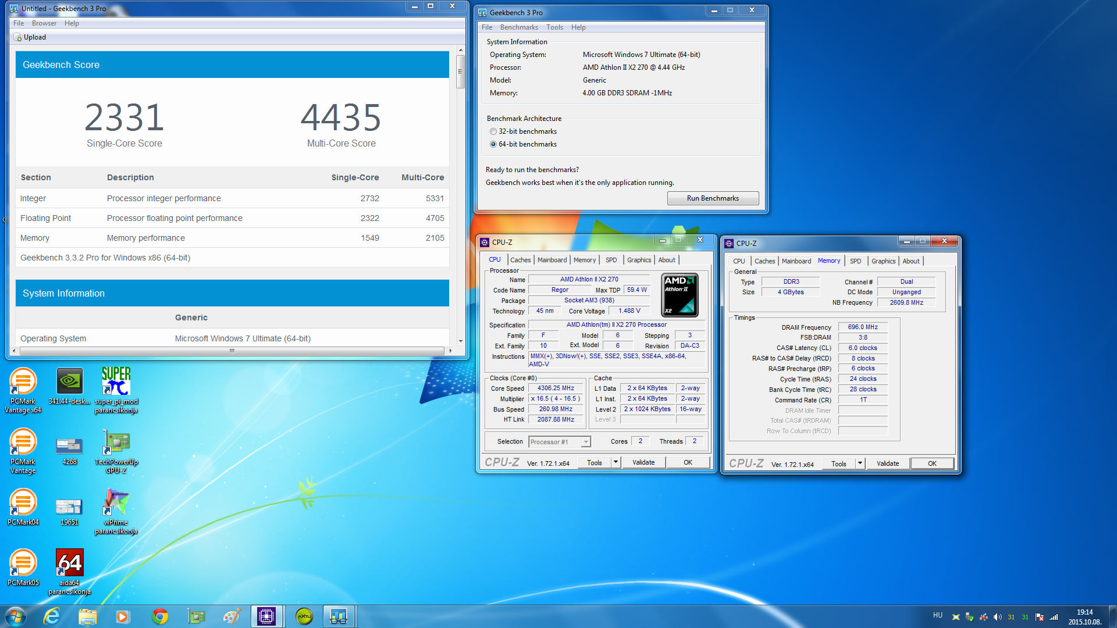Click the Upload toolbar button
Image resolution: width=1117 pixels, height=628 pixels.
[30, 37]
